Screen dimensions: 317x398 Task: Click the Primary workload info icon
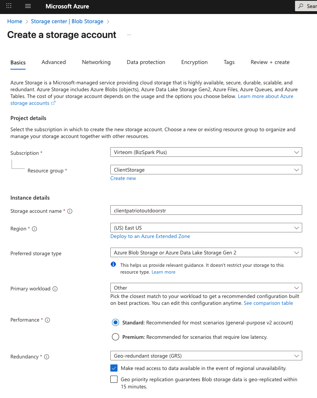55,289
